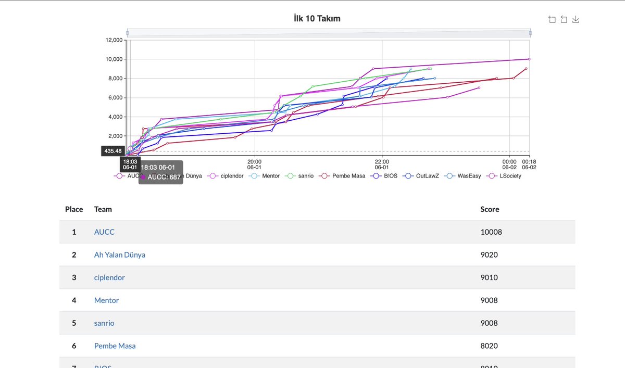625x368 pixels.
Task: Click the left handle of zoom slider
Action: 128,33
